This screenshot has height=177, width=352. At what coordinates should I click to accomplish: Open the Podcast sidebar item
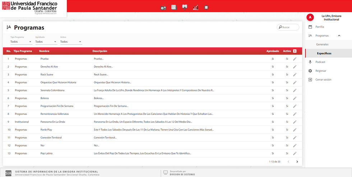pyautogui.click(x=320, y=62)
